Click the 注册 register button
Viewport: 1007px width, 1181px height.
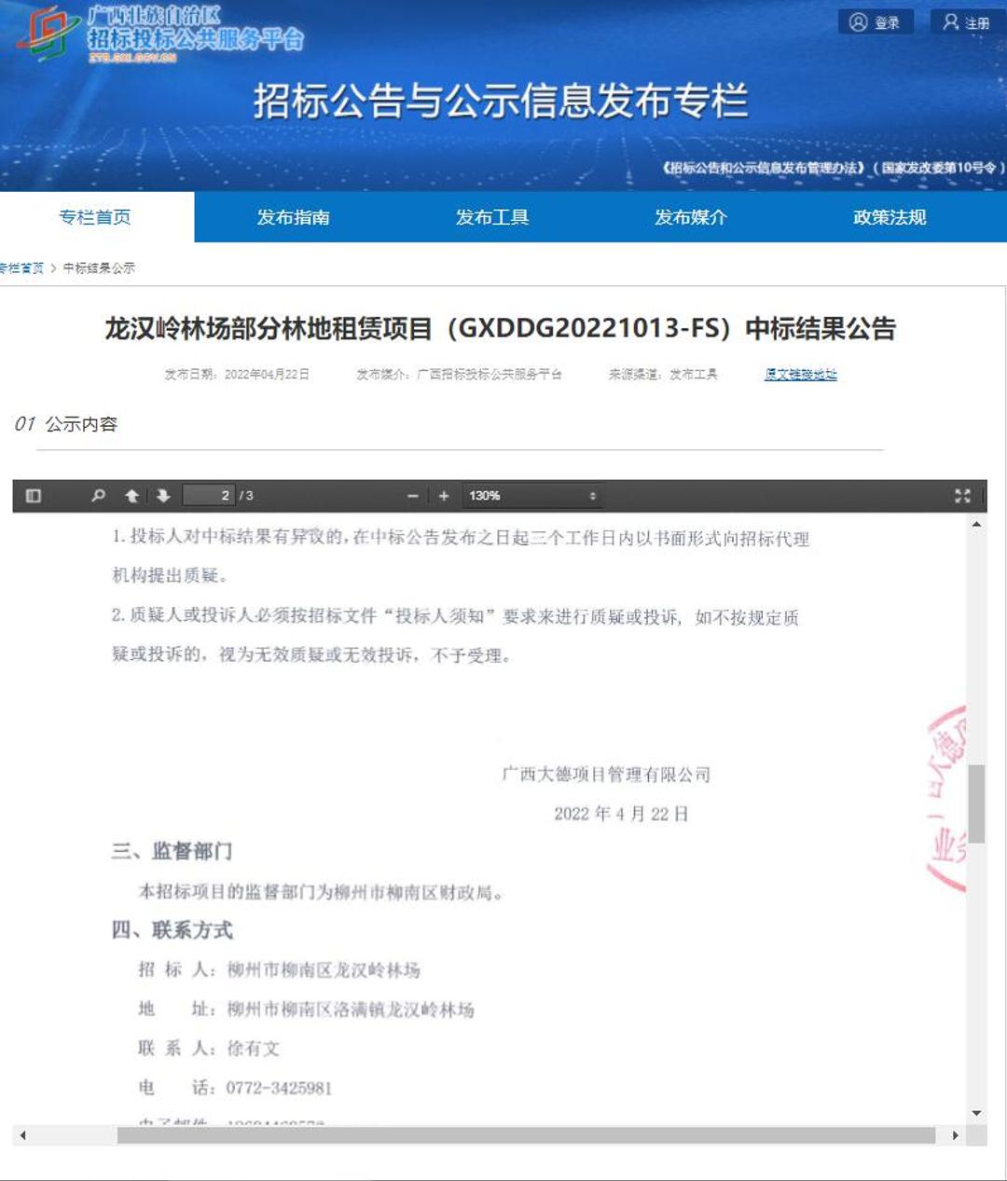point(967,22)
